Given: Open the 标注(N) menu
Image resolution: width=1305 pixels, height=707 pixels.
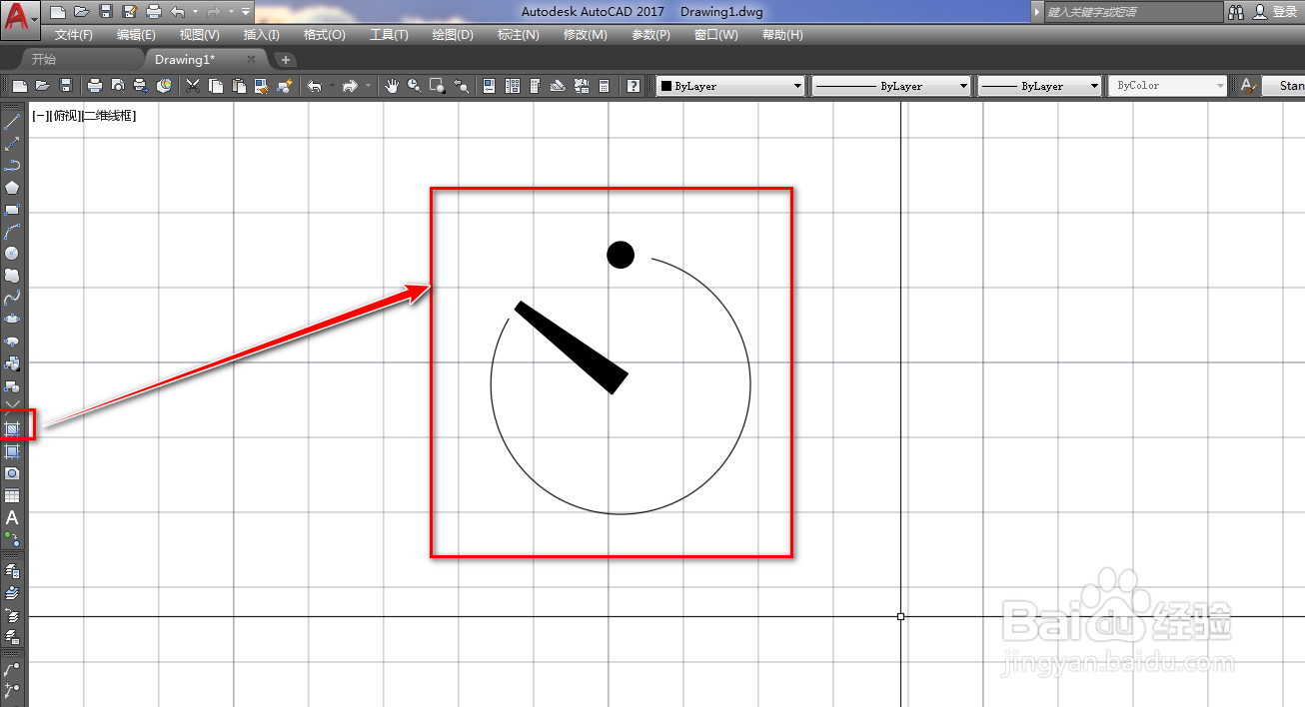Looking at the screenshot, I should (x=518, y=35).
